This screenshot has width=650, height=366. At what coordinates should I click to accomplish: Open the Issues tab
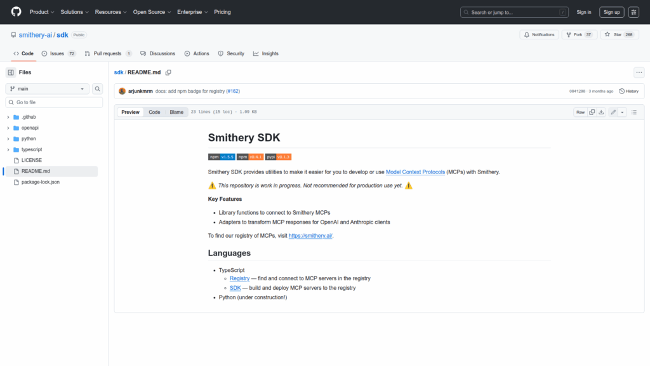[x=58, y=53]
